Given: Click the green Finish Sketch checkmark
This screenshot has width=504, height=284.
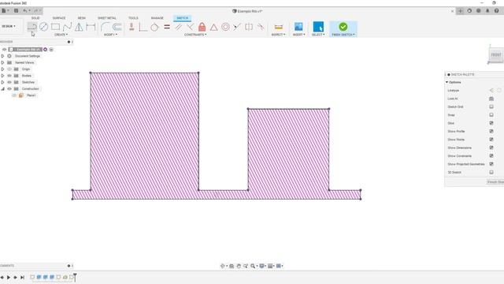Looking at the screenshot, I should 343,26.
